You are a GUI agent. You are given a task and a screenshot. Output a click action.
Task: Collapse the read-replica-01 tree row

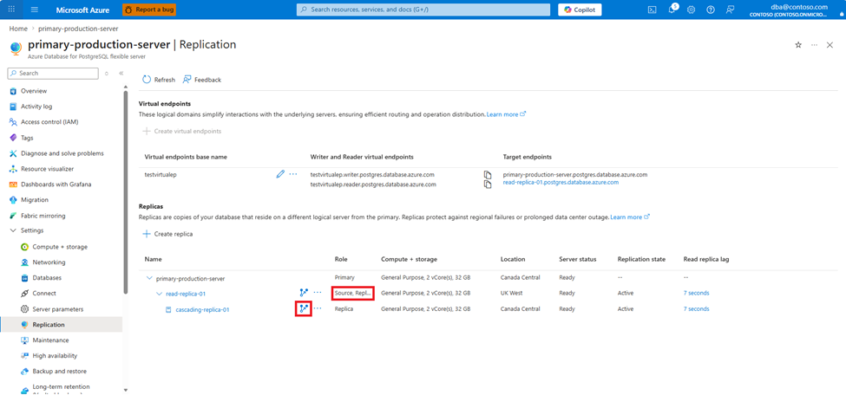(x=159, y=294)
